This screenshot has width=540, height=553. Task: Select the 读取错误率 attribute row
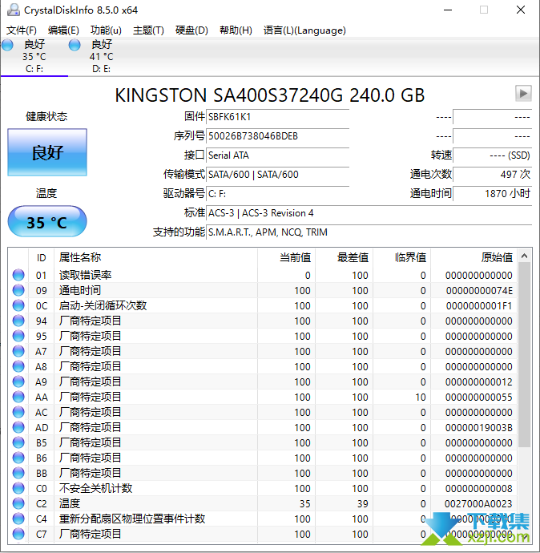[263, 275]
